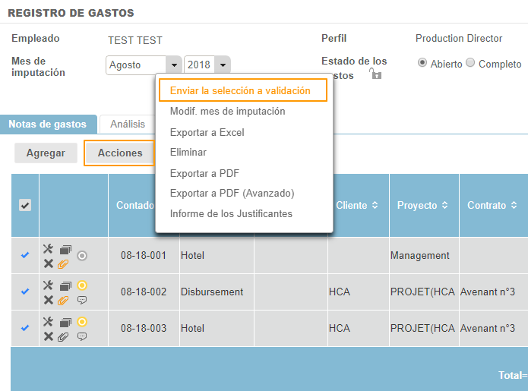Select the Completo radio button
Viewport: 528px width, 391px height.
point(470,63)
